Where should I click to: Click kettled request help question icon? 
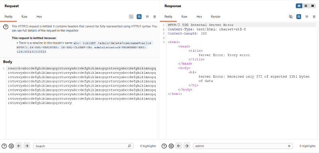[x=6, y=27]
